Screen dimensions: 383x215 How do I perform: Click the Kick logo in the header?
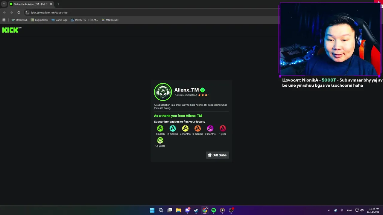click(x=12, y=30)
